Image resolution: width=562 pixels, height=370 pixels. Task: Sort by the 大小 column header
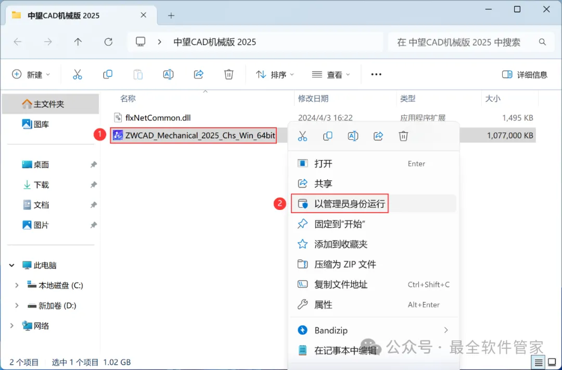(492, 98)
